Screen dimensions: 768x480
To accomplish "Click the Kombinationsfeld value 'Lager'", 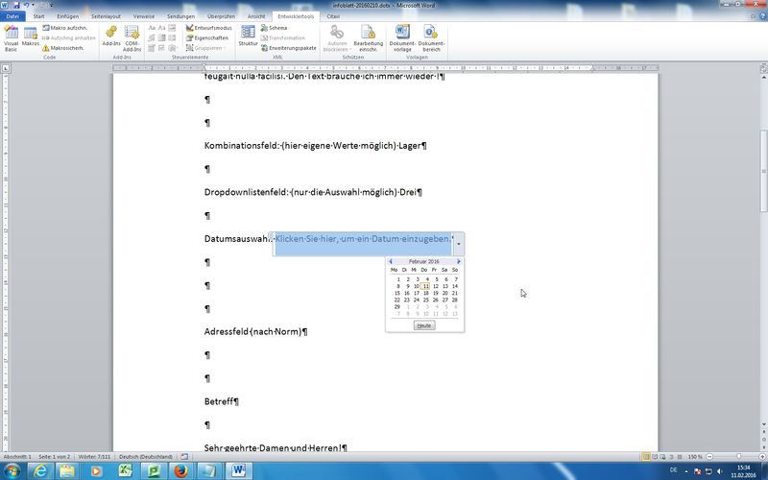I will 410,146.
